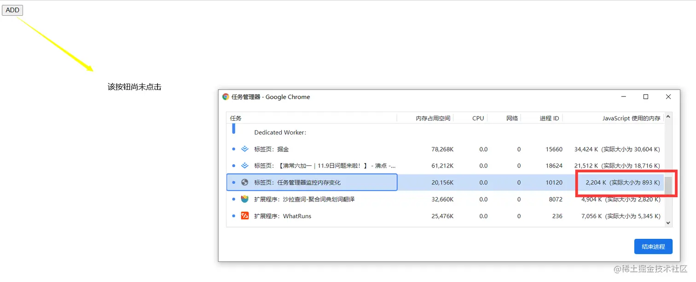Click the scrollbar down arrow in task list
This screenshot has width=696, height=282.
668,222
